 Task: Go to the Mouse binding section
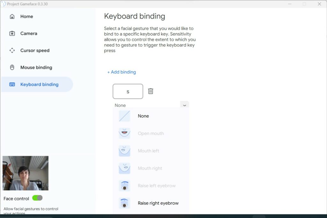click(36, 67)
